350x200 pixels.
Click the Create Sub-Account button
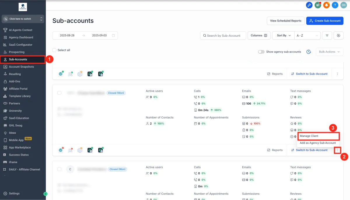[325, 21]
